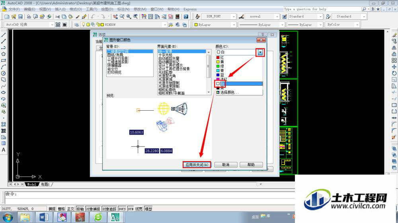Toggle 对象捕捉 object snap button
398x223 pixels.
point(93,209)
